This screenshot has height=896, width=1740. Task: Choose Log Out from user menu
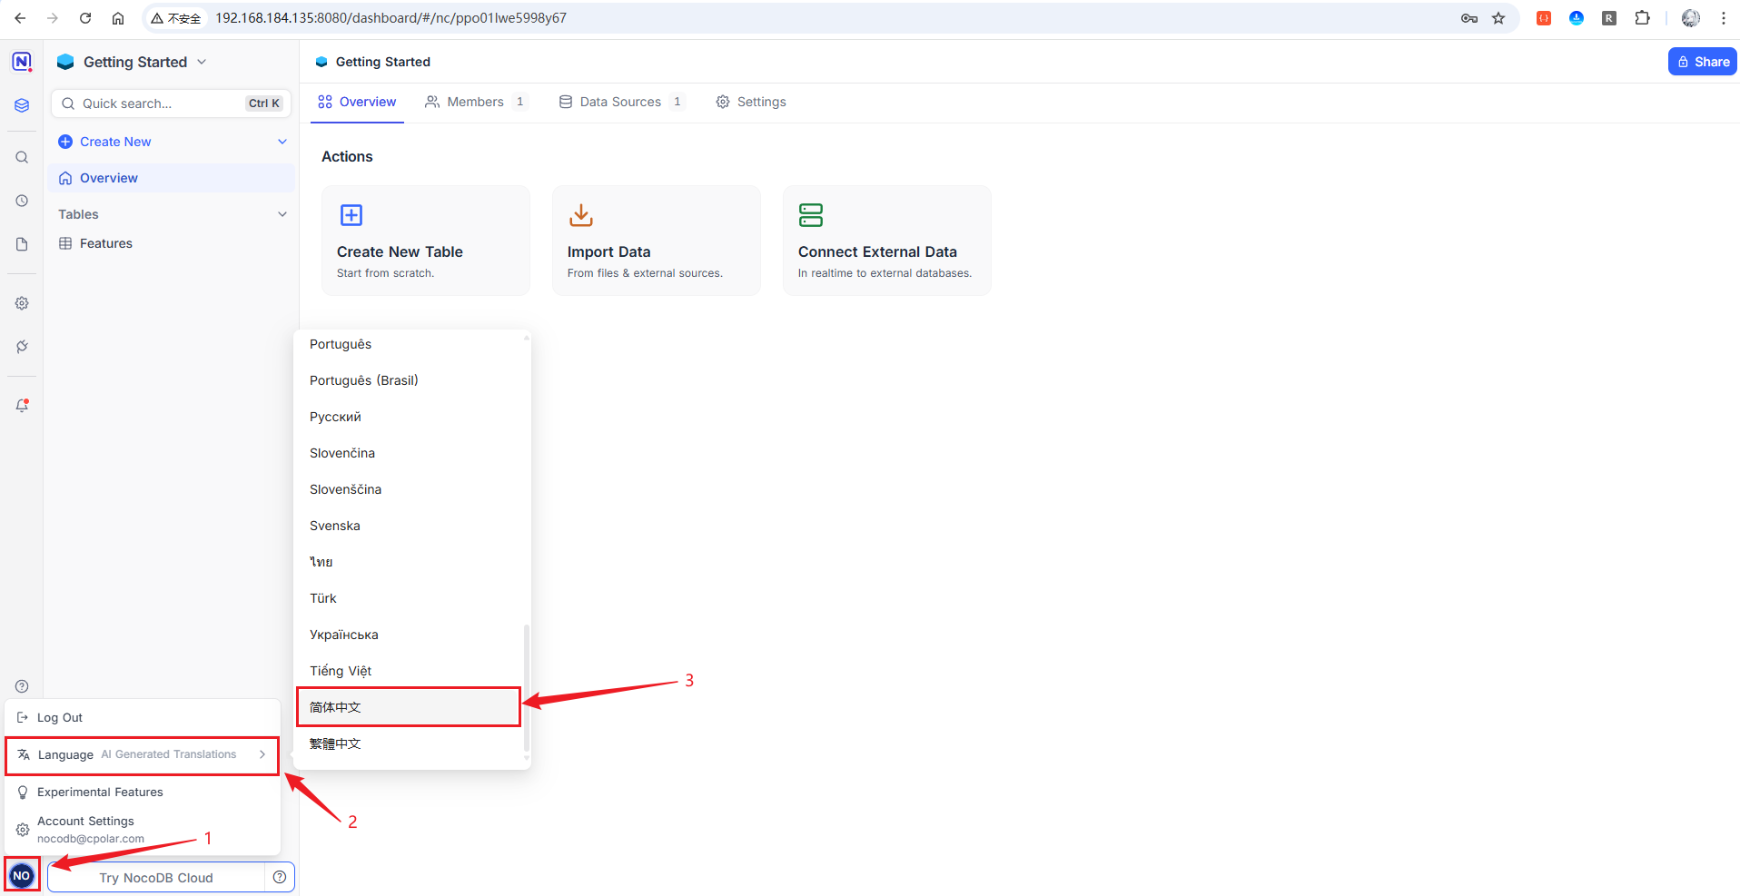(x=60, y=717)
